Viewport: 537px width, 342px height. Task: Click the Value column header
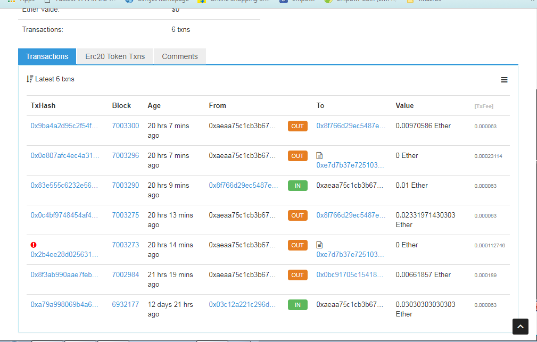[404, 105]
